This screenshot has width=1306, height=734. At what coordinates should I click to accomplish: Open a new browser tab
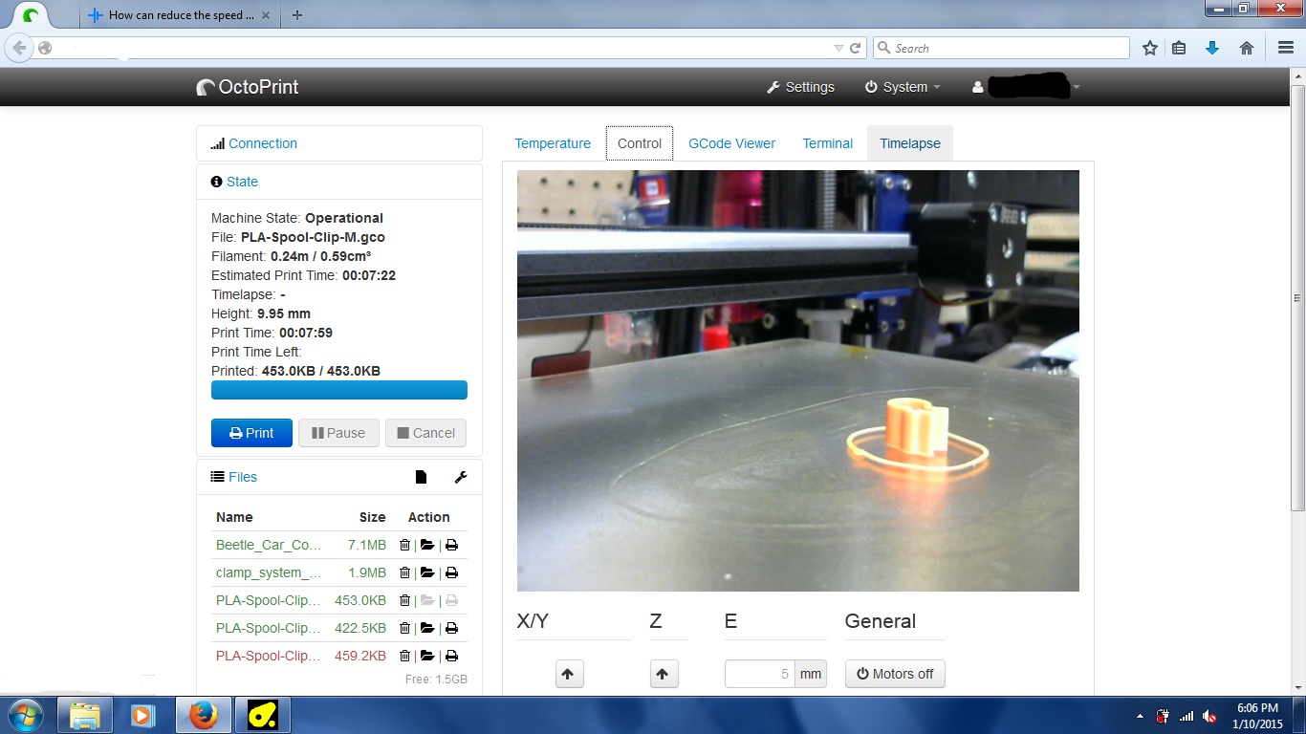click(297, 15)
